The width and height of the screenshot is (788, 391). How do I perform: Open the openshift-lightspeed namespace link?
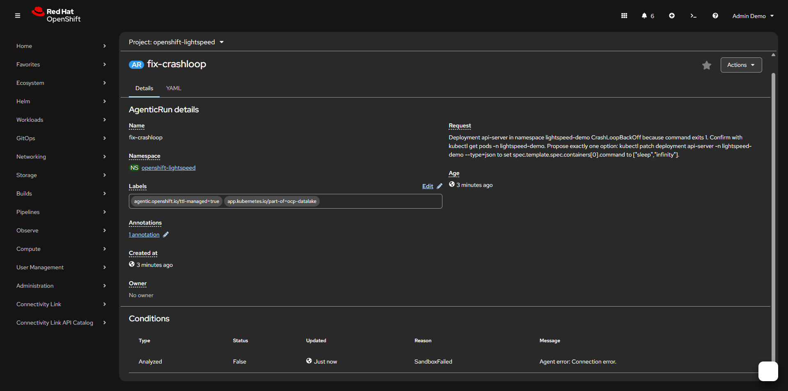pos(168,168)
